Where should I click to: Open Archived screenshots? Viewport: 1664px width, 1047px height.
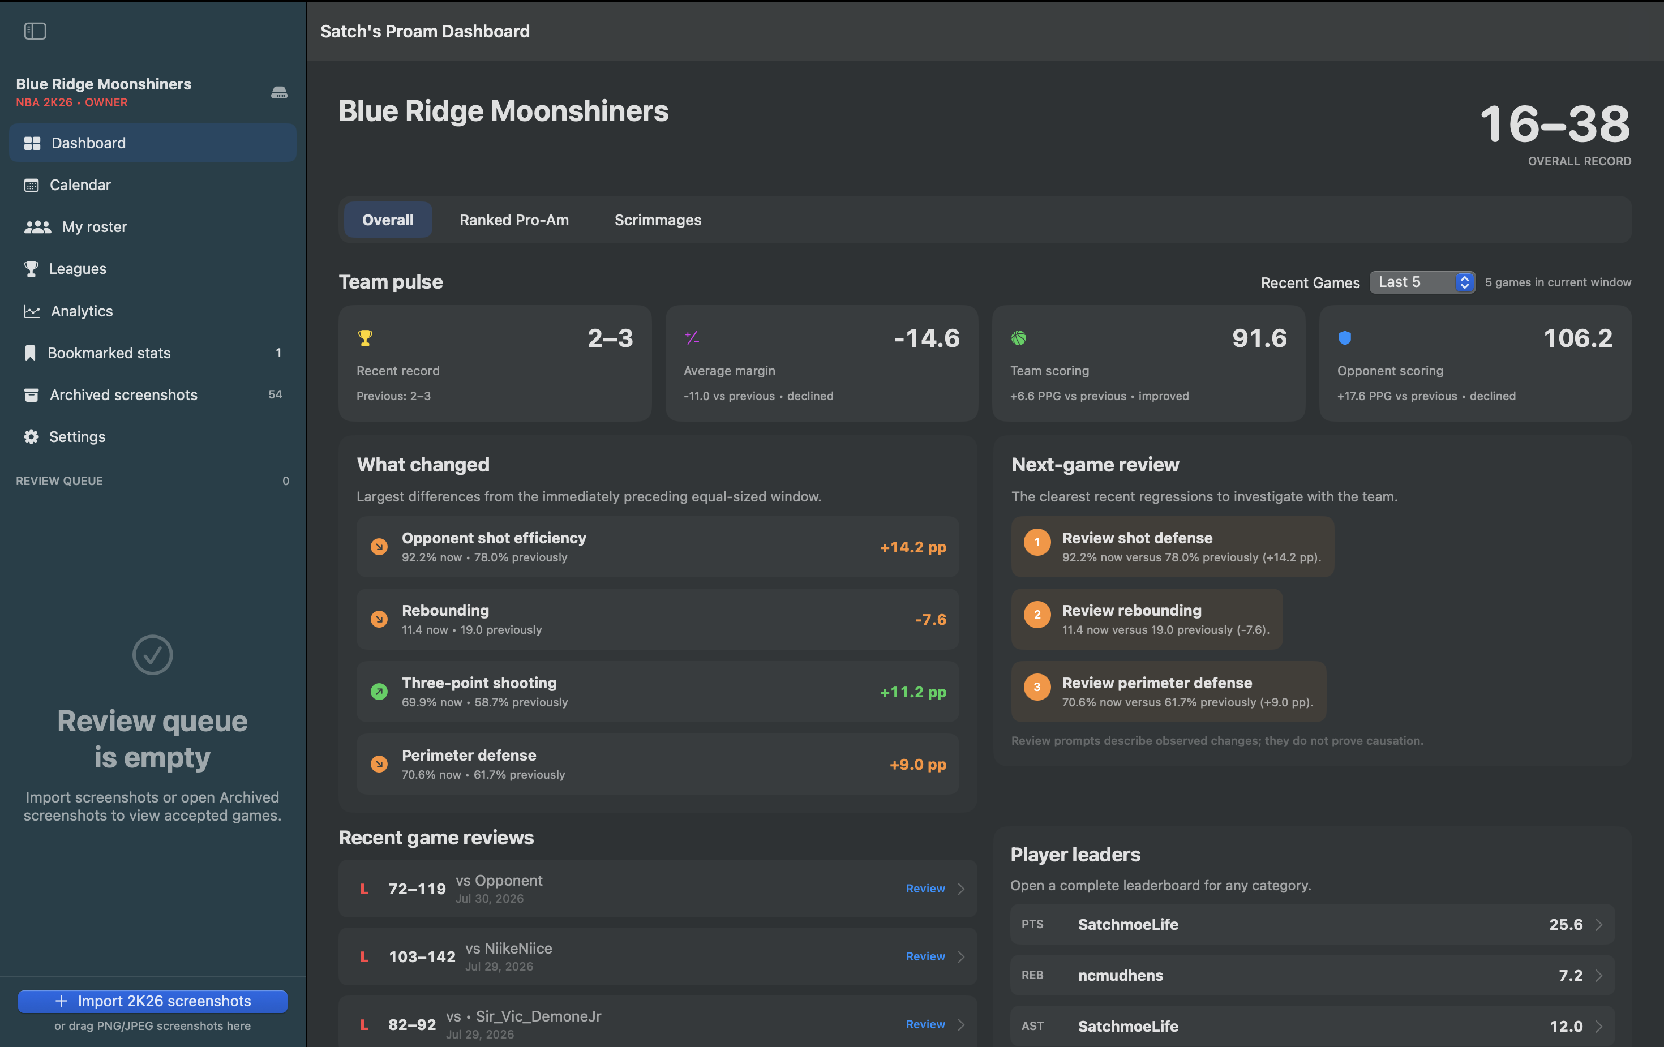[153, 394]
